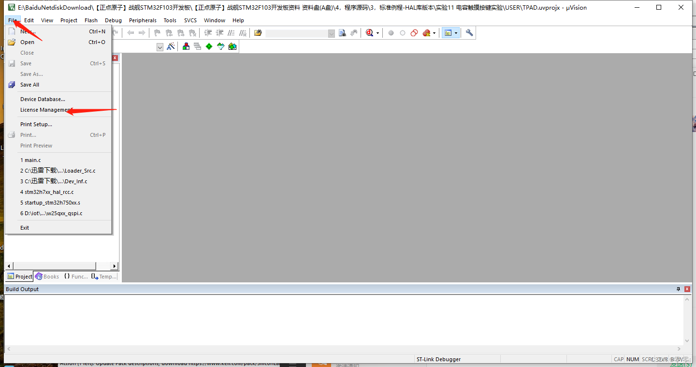Close the Project side panel

(115, 58)
